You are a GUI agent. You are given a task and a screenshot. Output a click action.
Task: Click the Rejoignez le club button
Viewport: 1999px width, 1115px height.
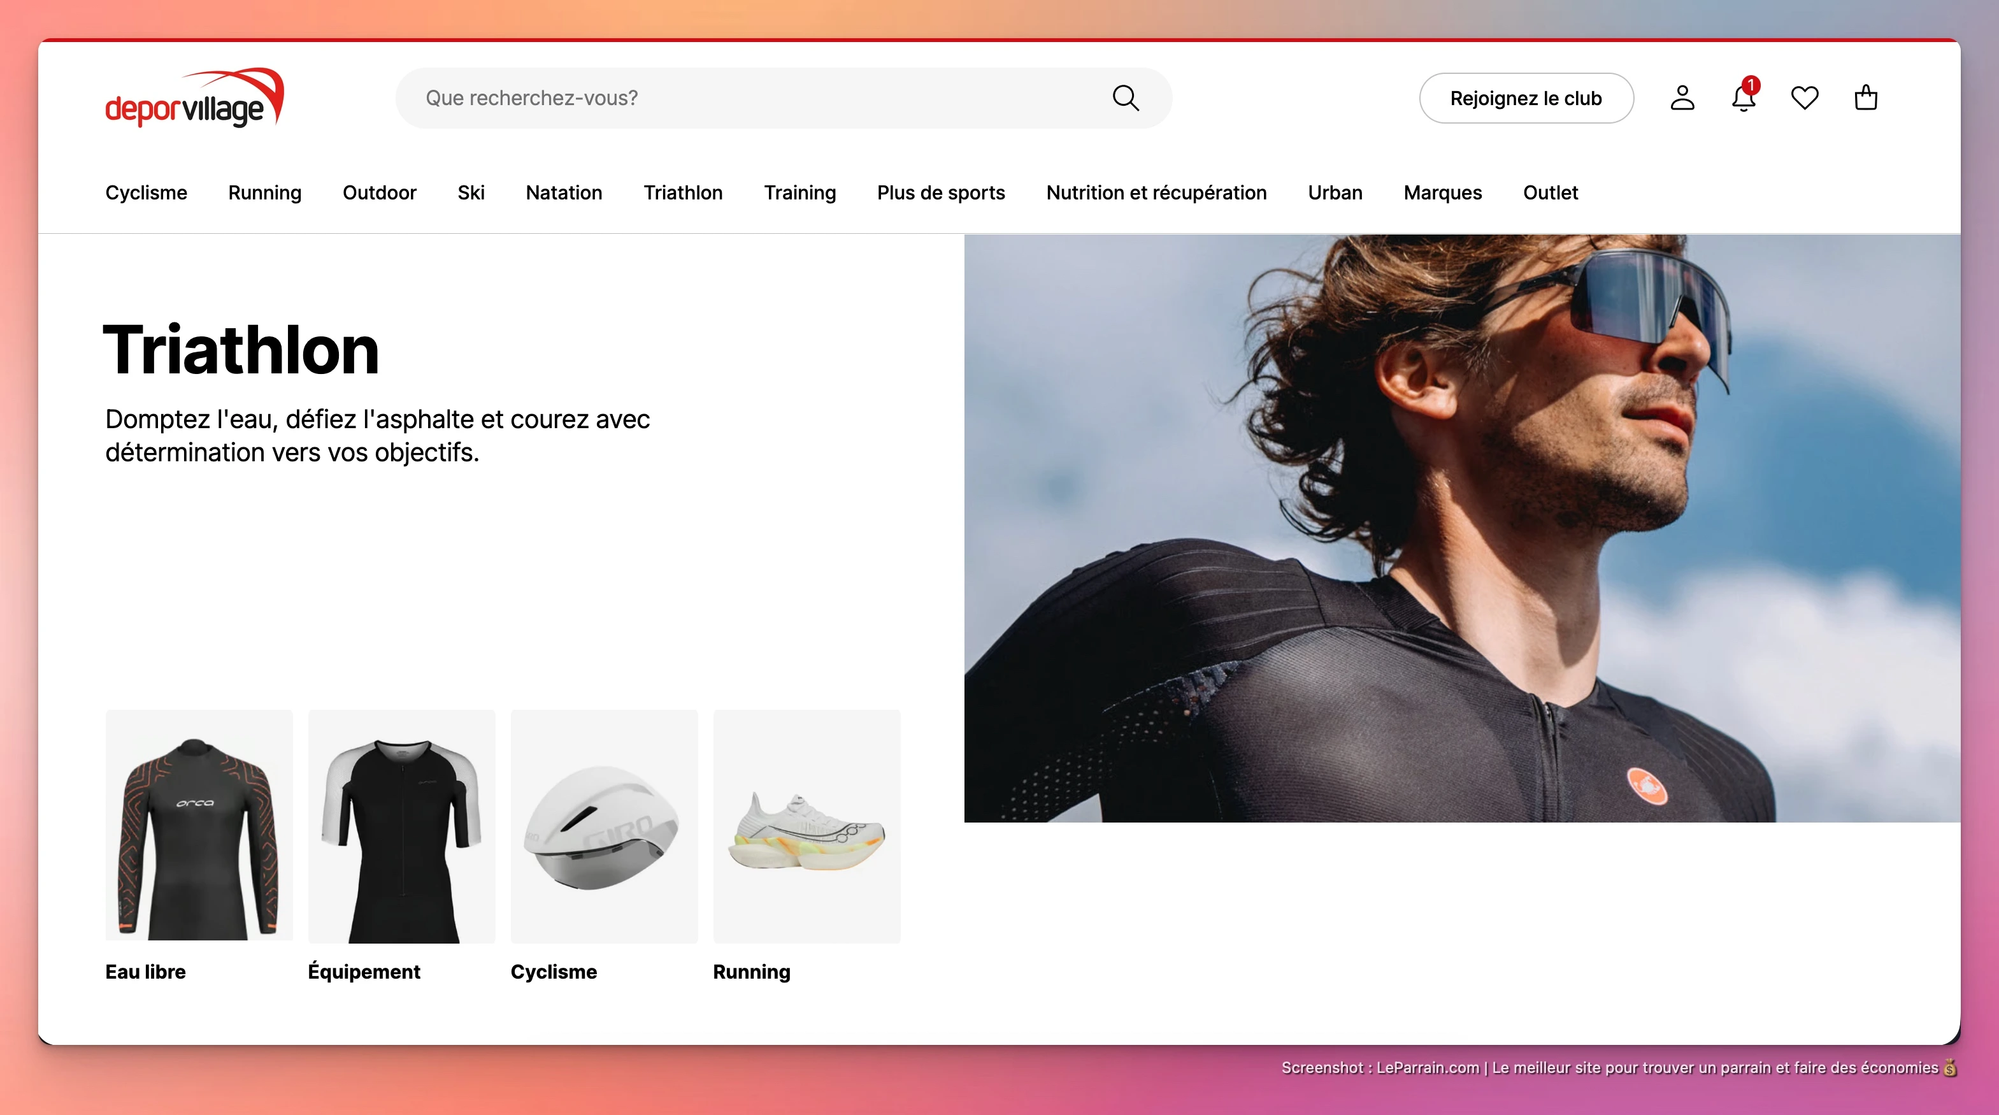[1526, 99]
